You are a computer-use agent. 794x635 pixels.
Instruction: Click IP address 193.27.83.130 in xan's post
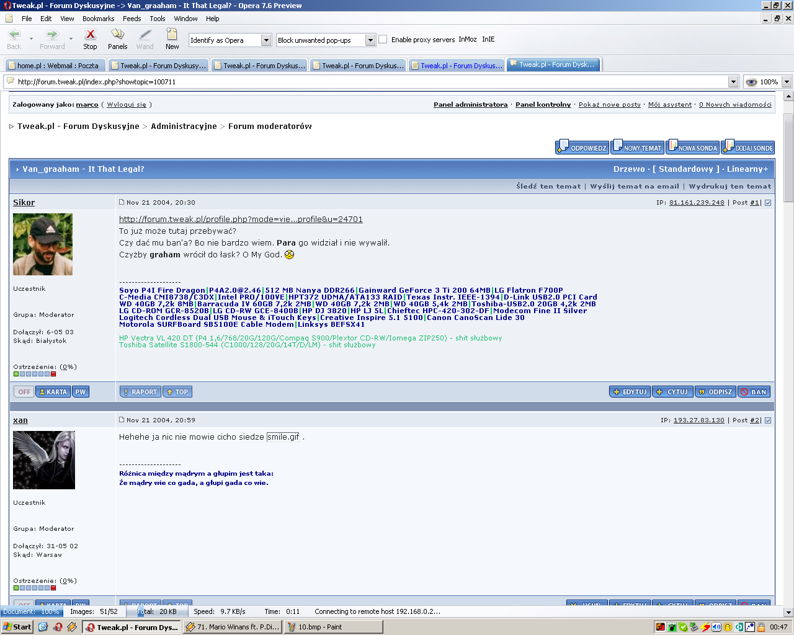click(698, 420)
